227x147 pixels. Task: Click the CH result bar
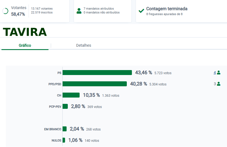pyautogui.click(x=71, y=95)
